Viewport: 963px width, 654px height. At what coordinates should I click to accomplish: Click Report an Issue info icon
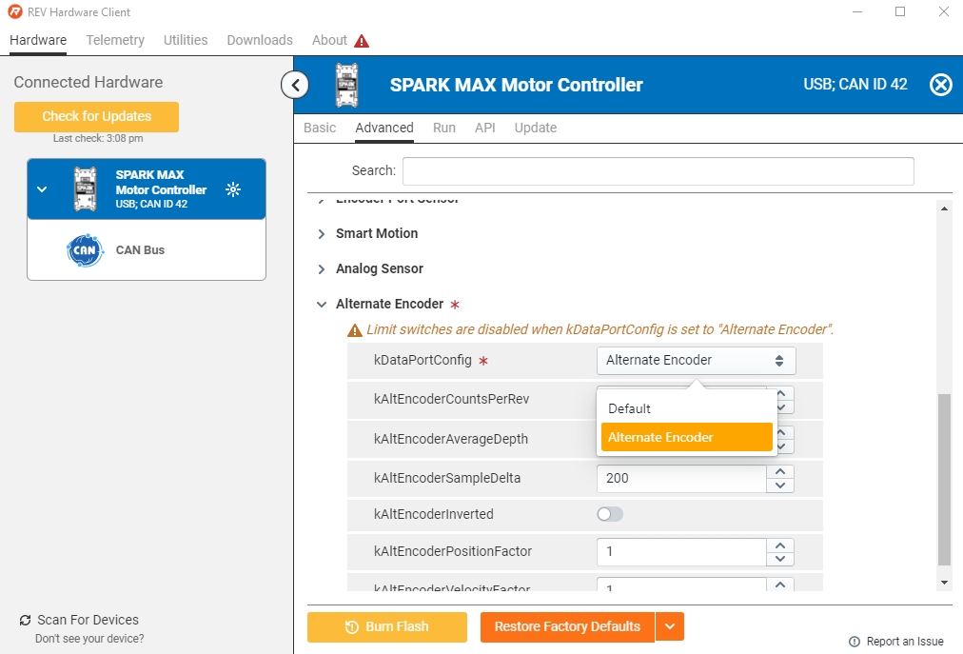854,642
